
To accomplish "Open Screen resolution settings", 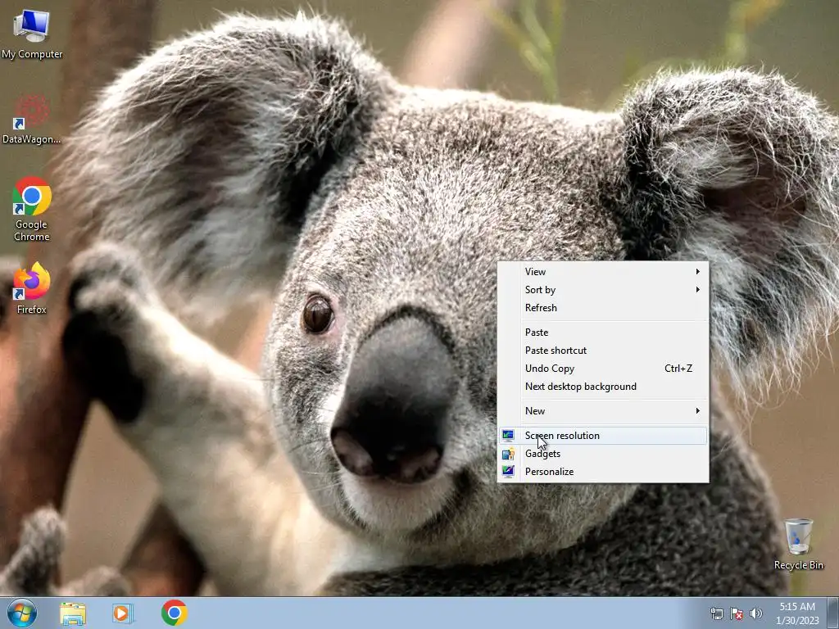I will coord(602,436).
